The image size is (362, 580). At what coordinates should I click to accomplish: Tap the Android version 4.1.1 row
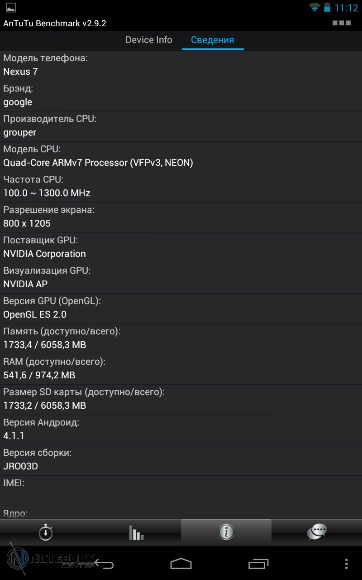click(181, 430)
